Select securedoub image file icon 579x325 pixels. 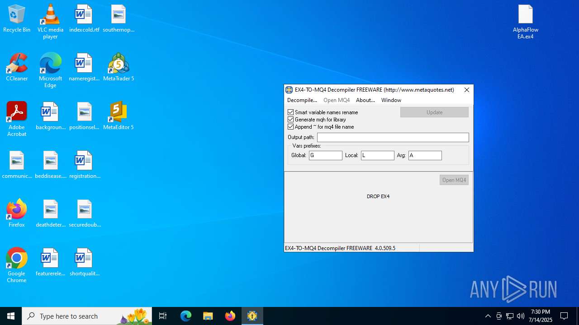coord(84,214)
